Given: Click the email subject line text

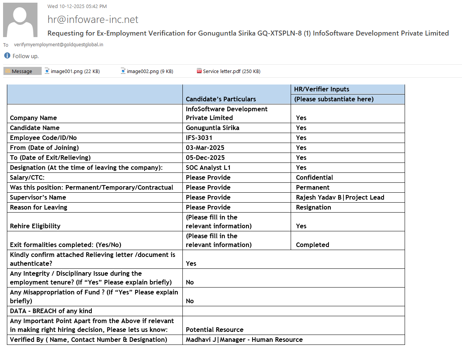Looking at the screenshot, I should click(248, 33).
